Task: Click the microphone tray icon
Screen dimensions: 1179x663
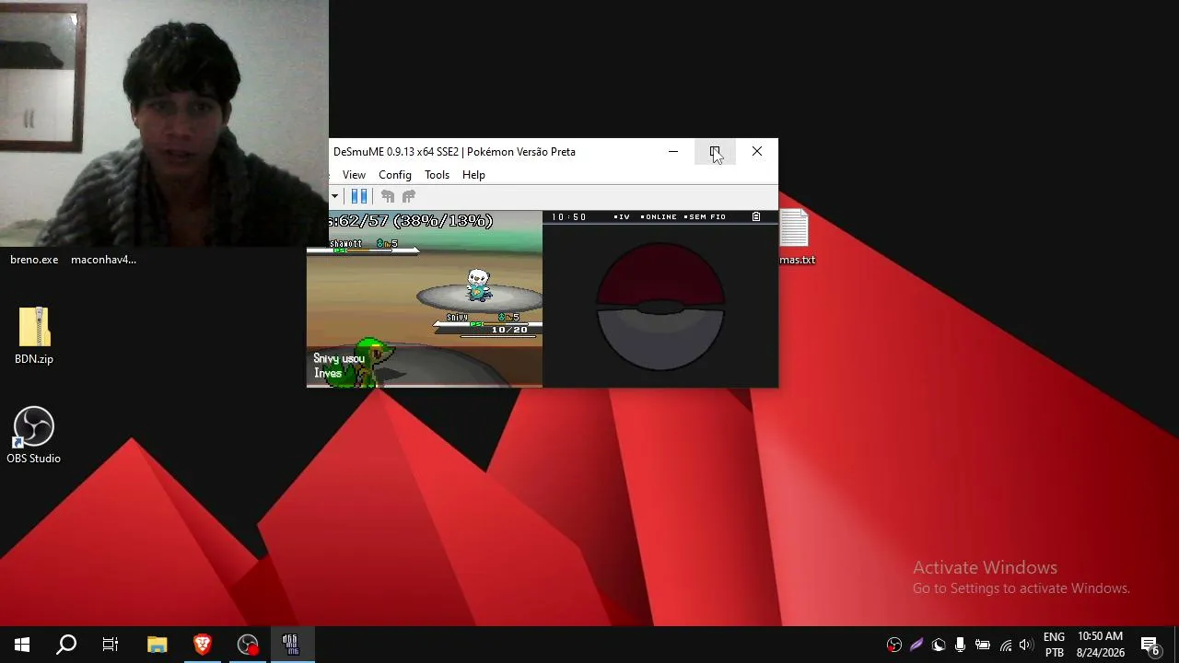Action: coord(960,645)
